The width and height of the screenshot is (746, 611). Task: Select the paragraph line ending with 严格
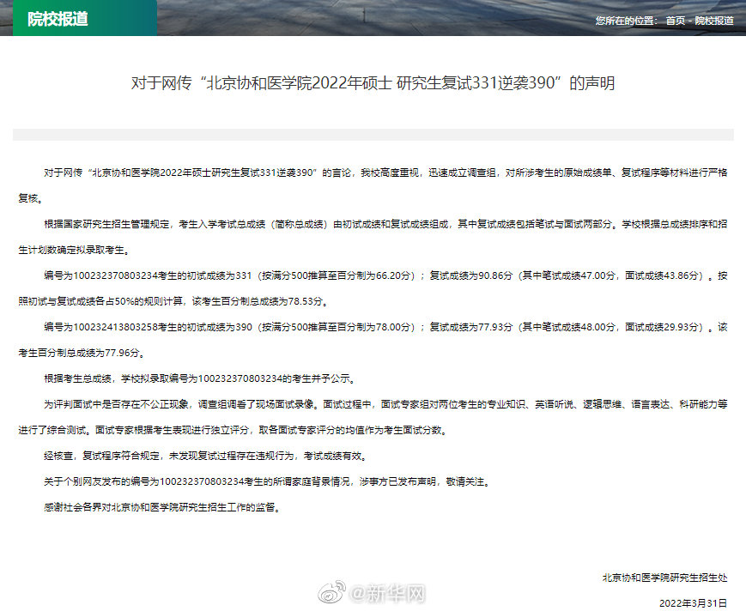(385, 172)
